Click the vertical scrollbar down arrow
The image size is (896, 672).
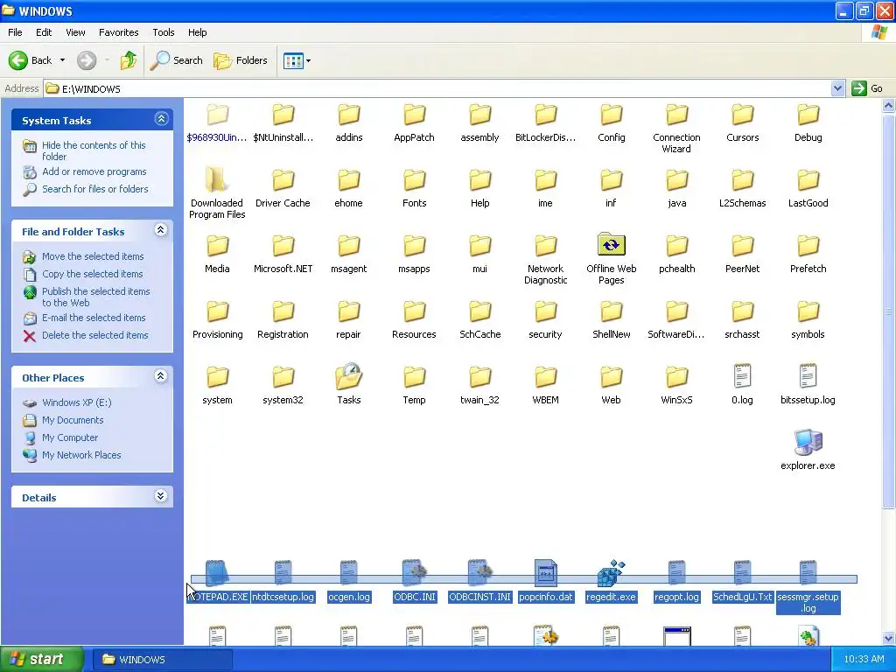(x=889, y=638)
